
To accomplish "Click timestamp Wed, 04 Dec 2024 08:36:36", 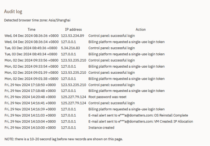I will point(31,36).
